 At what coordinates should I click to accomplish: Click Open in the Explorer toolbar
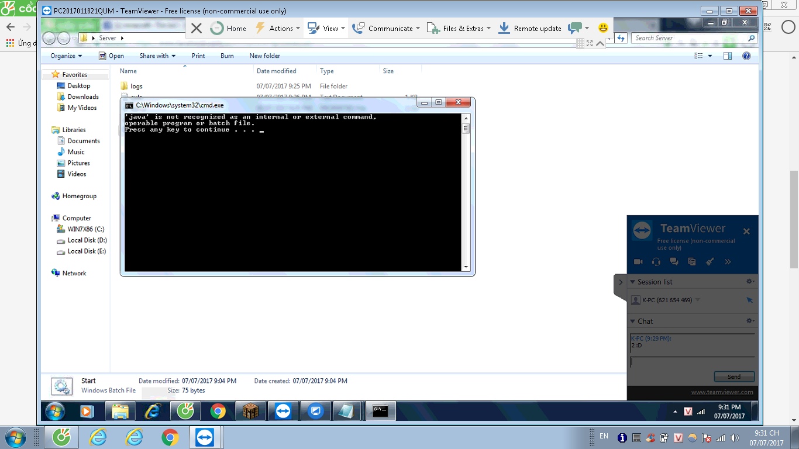111,56
